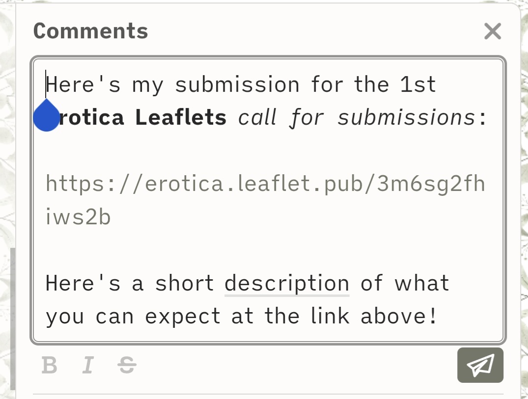Apply strikethrough formatting to the comment

127,366
